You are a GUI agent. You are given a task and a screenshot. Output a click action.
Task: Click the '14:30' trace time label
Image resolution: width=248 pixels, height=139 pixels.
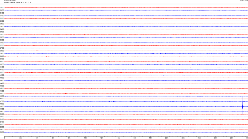click(x=2, y=86)
